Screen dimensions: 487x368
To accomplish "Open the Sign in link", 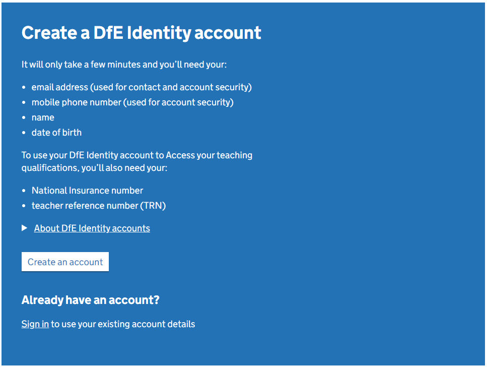I will coord(34,324).
